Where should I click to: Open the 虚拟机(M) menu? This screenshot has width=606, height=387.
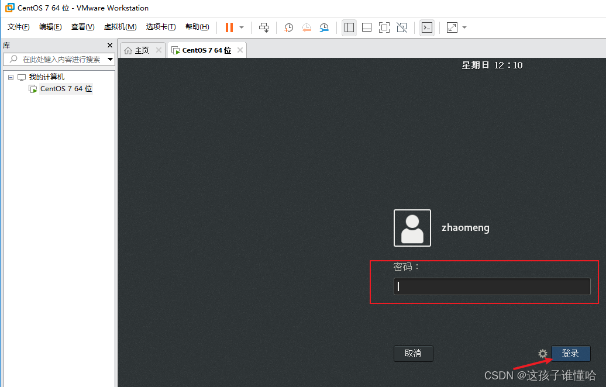120,27
